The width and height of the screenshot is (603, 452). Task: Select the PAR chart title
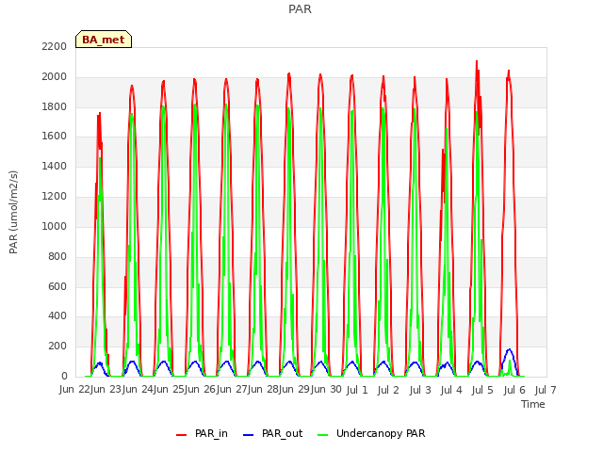[300, 8]
